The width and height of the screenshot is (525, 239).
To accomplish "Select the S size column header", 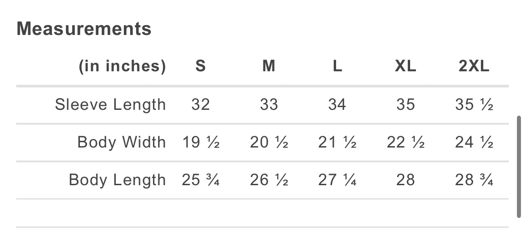I will [201, 66].
